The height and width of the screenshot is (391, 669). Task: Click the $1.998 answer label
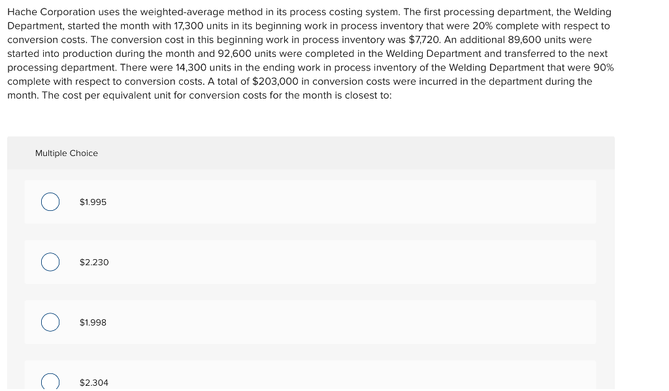click(x=91, y=322)
